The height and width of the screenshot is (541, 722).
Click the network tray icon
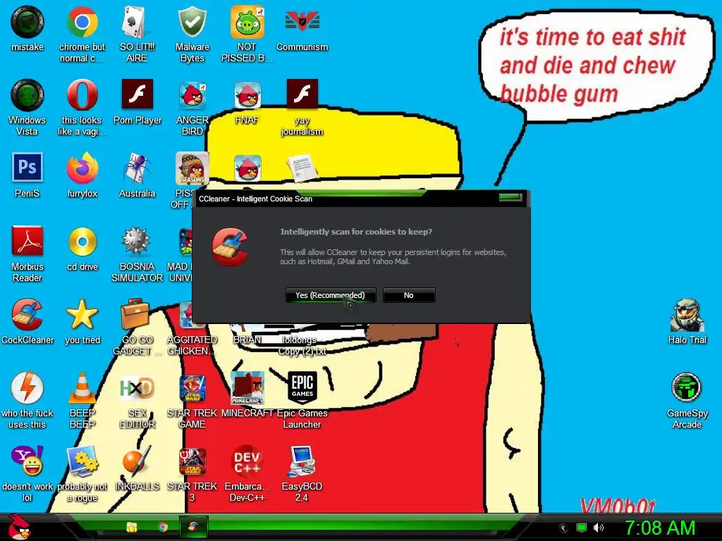tap(582, 528)
